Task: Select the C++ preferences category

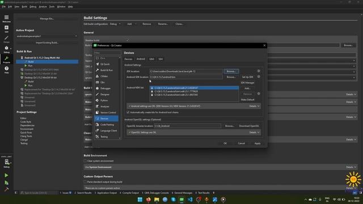Action: (x=107, y=58)
